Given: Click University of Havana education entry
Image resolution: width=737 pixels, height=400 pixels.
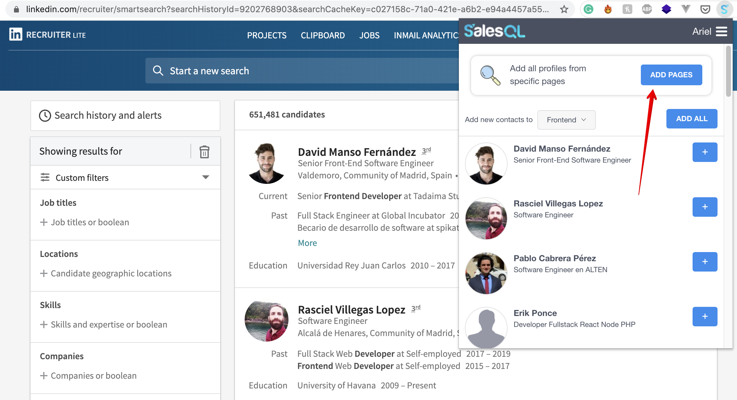Looking at the screenshot, I should tap(367, 385).
